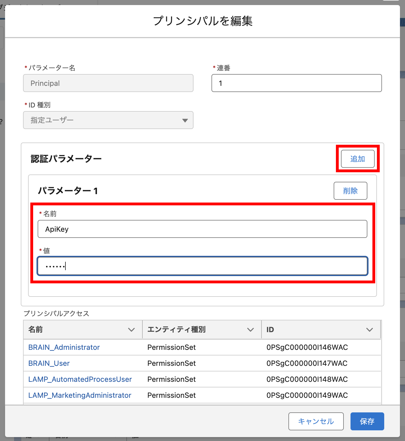Click the エンティティ種別 column header
405x441 pixels.
coord(176,330)
